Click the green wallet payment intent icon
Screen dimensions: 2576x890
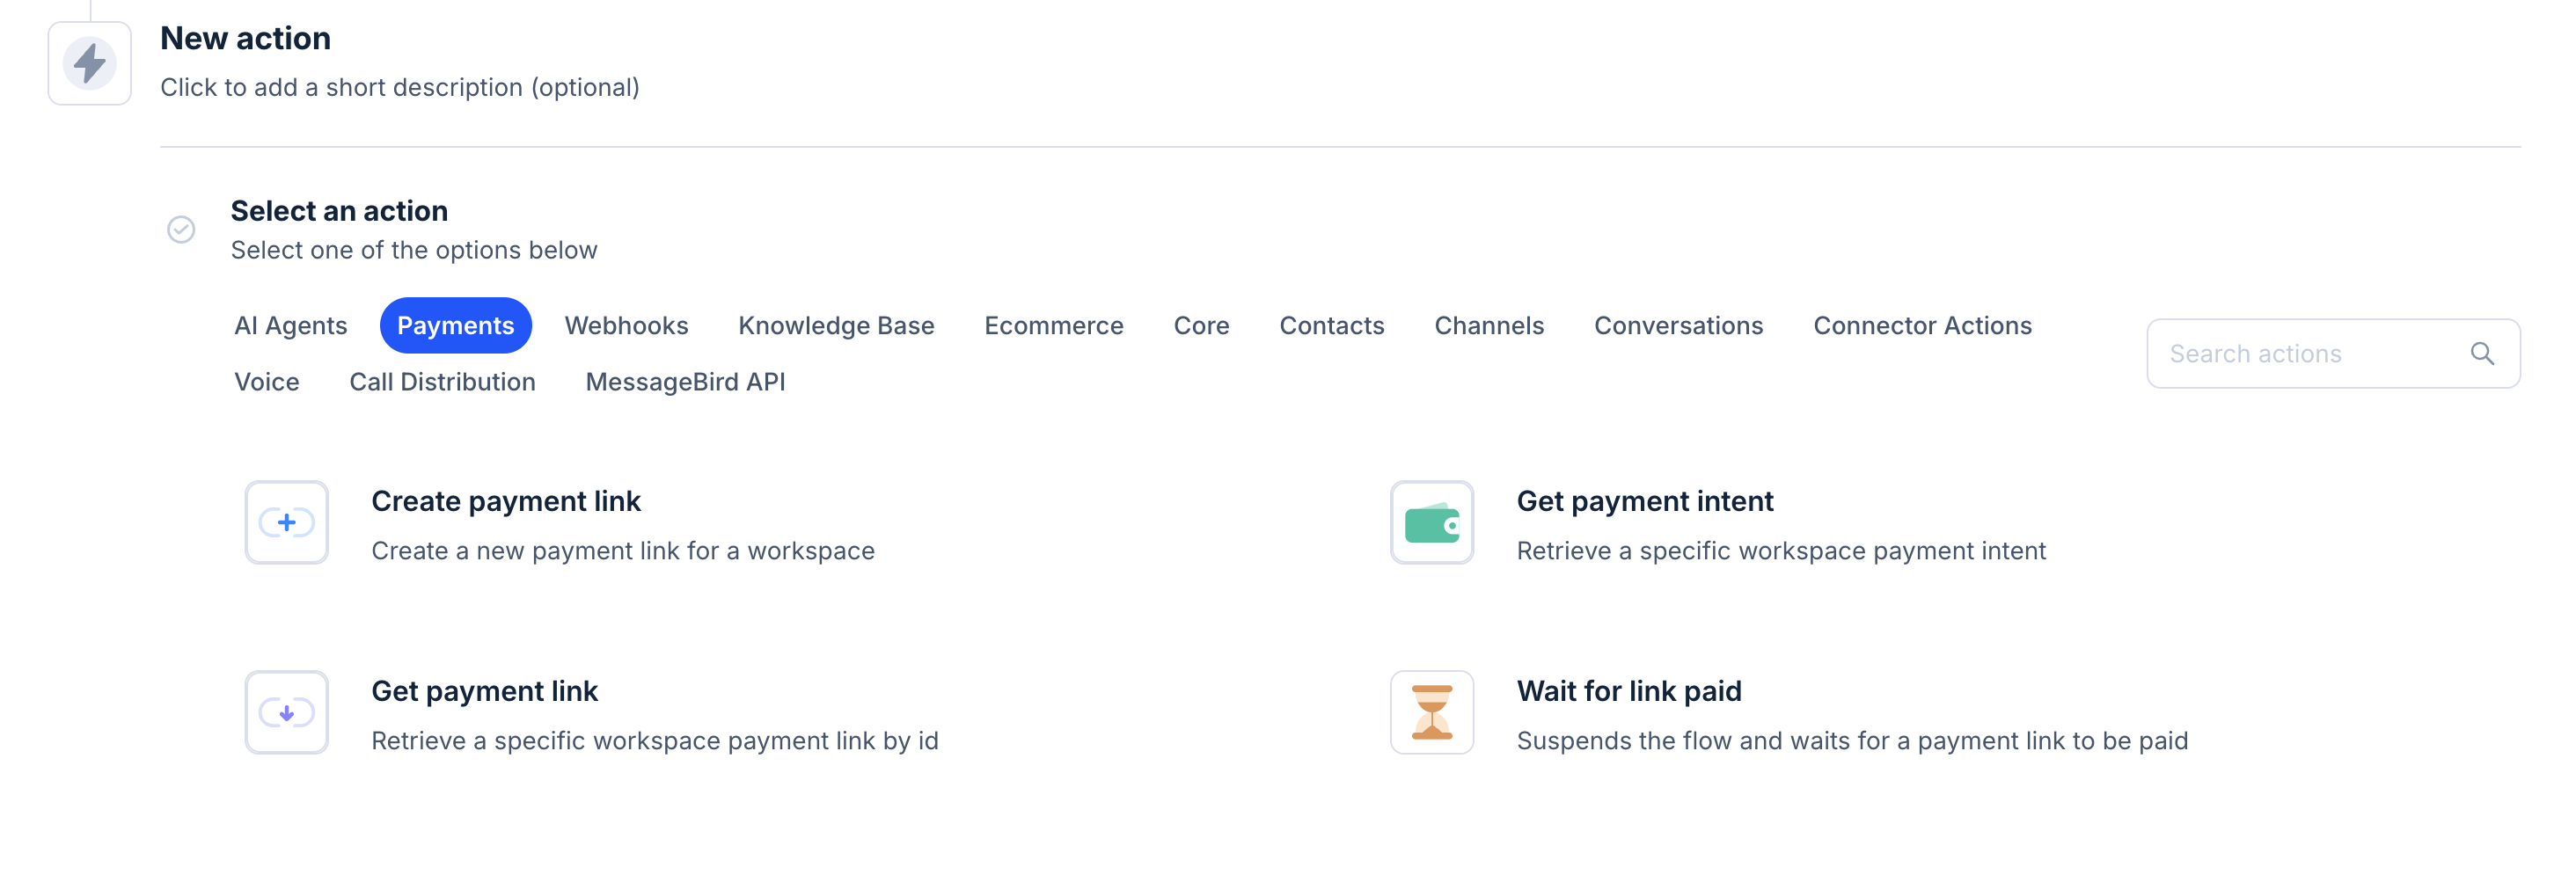click(1431, 522)
